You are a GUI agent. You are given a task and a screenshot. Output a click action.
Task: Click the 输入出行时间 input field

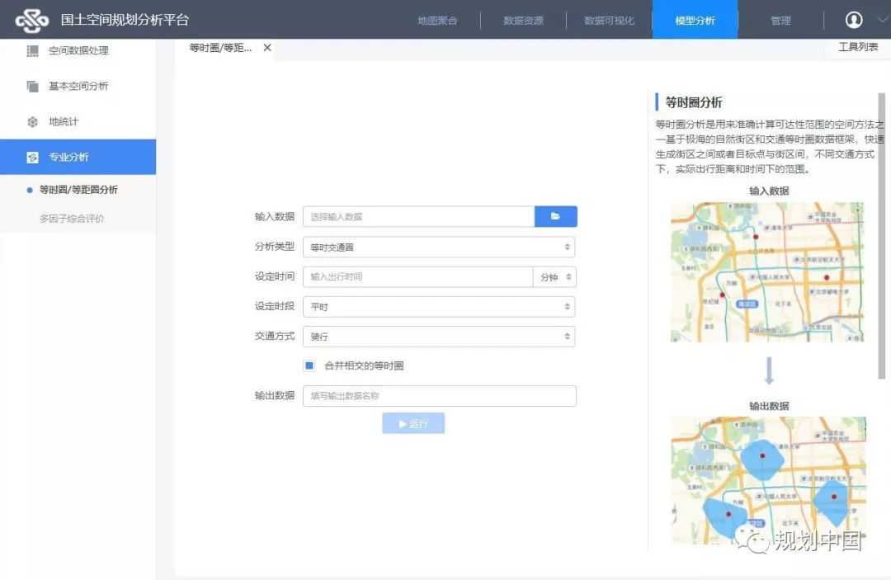pos(417,277)
